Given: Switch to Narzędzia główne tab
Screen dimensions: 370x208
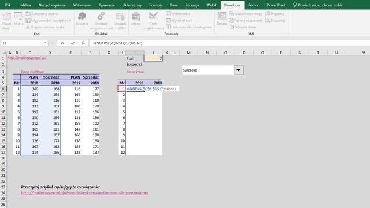Looking at the screenshot, I should pos(52,5).
